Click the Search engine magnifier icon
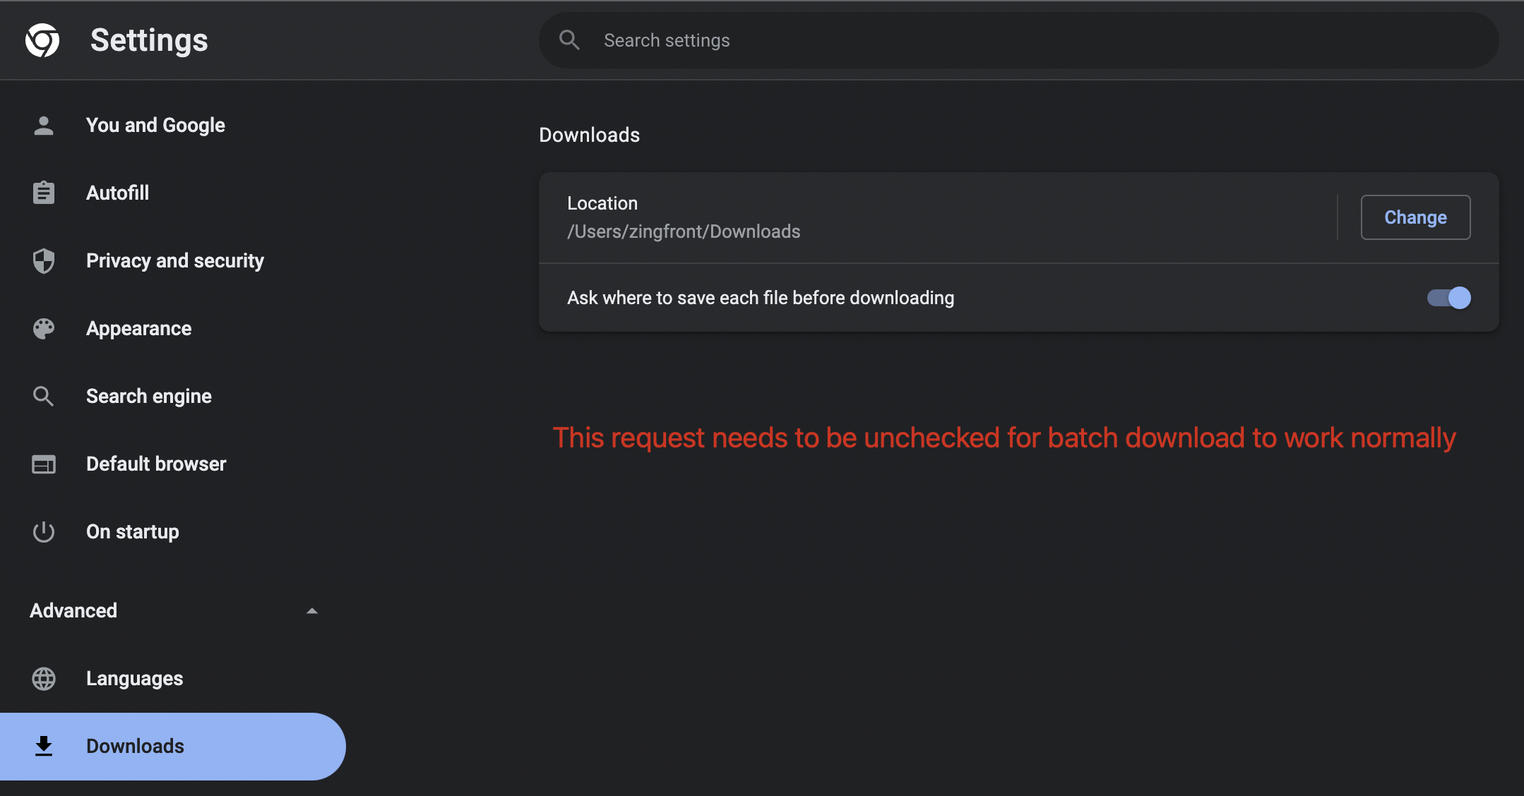Viewport: 1524px width, 796px height. click(x=42, y=395)
